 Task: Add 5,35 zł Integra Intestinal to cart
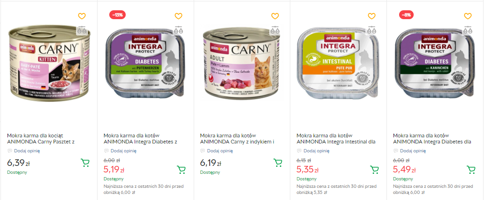(x=374, y=169)
